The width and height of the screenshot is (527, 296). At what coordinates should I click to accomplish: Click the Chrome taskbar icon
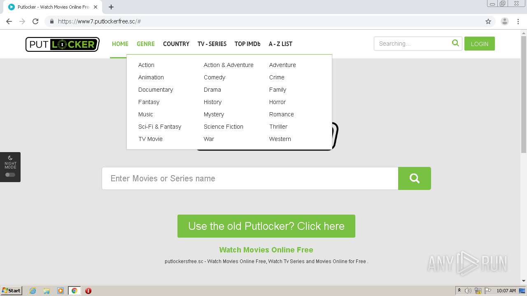(x=75, y=291)
